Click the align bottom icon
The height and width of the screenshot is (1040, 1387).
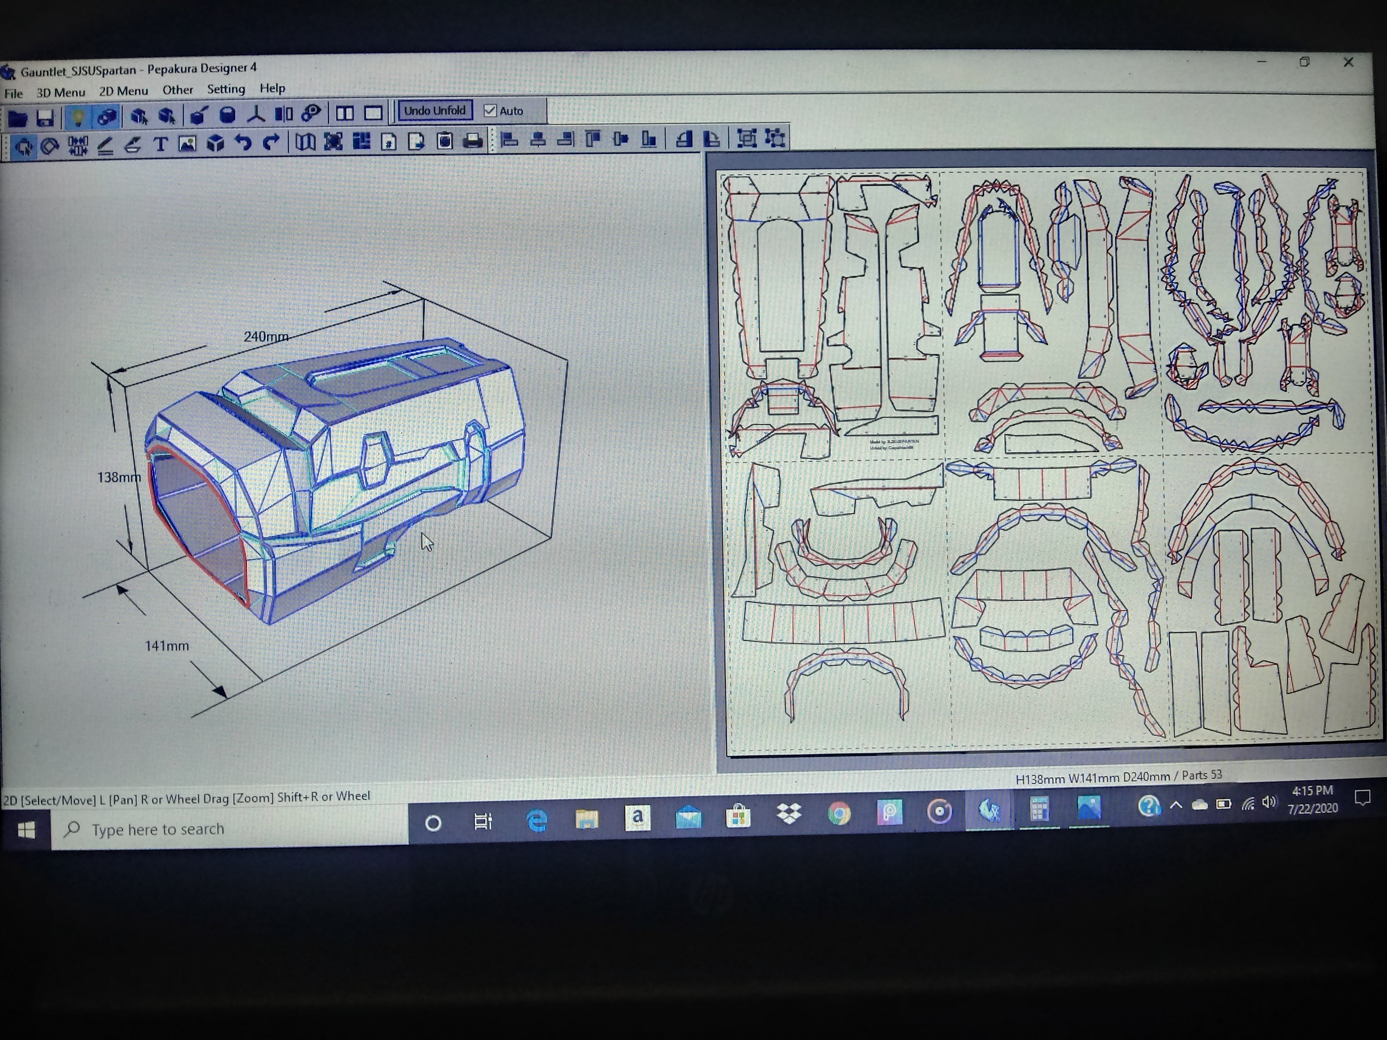(x=648, y=138)
